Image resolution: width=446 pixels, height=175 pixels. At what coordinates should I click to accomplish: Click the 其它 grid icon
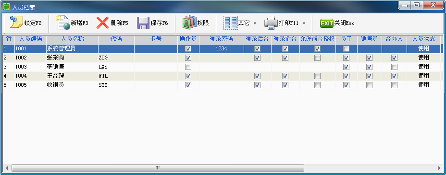point(230,23)
